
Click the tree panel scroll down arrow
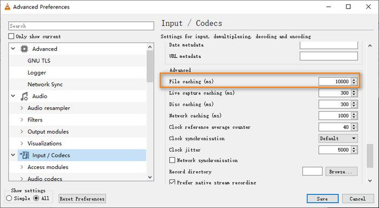150,177
